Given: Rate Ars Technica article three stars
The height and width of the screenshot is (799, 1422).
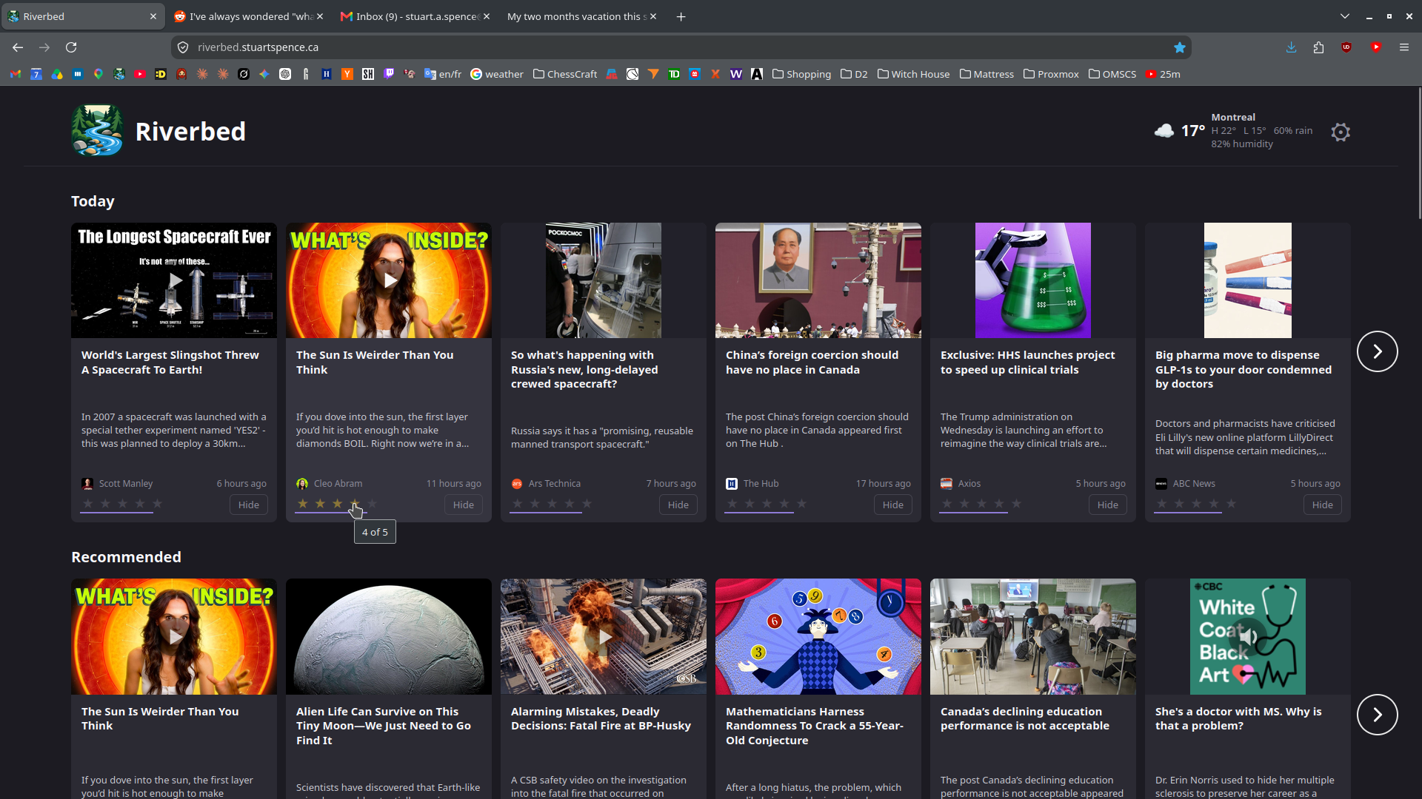Looking at the screenshot, I should tap(553, 504).
